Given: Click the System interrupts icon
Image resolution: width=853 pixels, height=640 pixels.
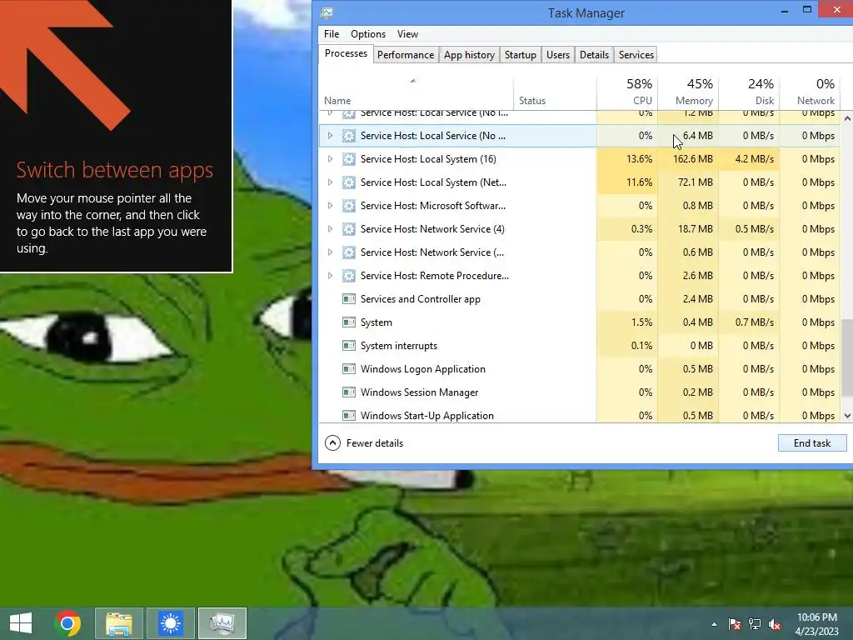Looking at the screenshot, I should (x=349, y=346).
